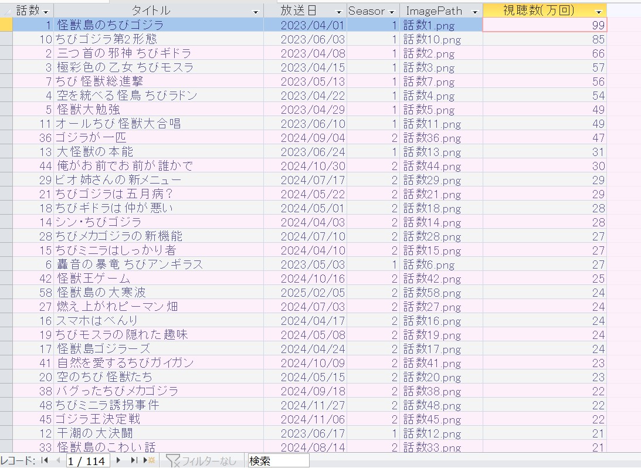Open the Season column dropdown arrow

392,12
